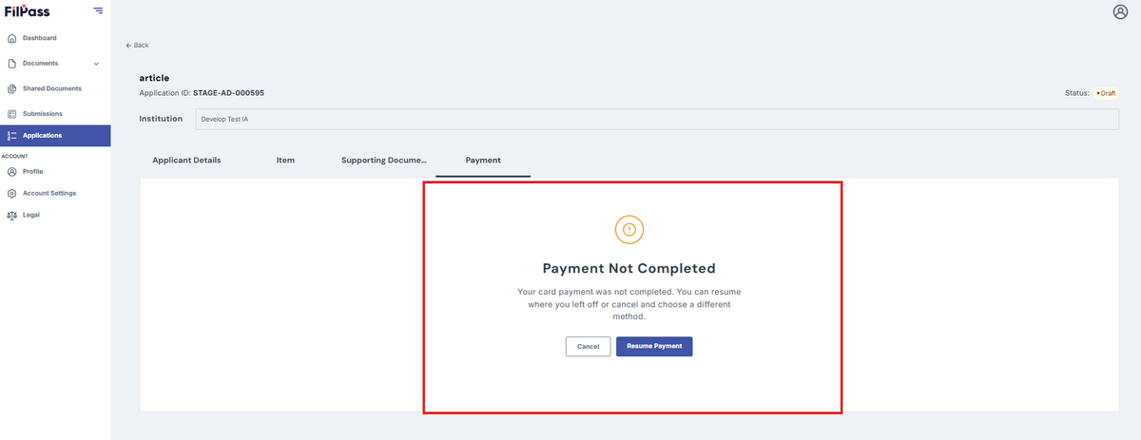Click the Cancel button
This screenshot has width=1141, height=440.
click(588, 347)
